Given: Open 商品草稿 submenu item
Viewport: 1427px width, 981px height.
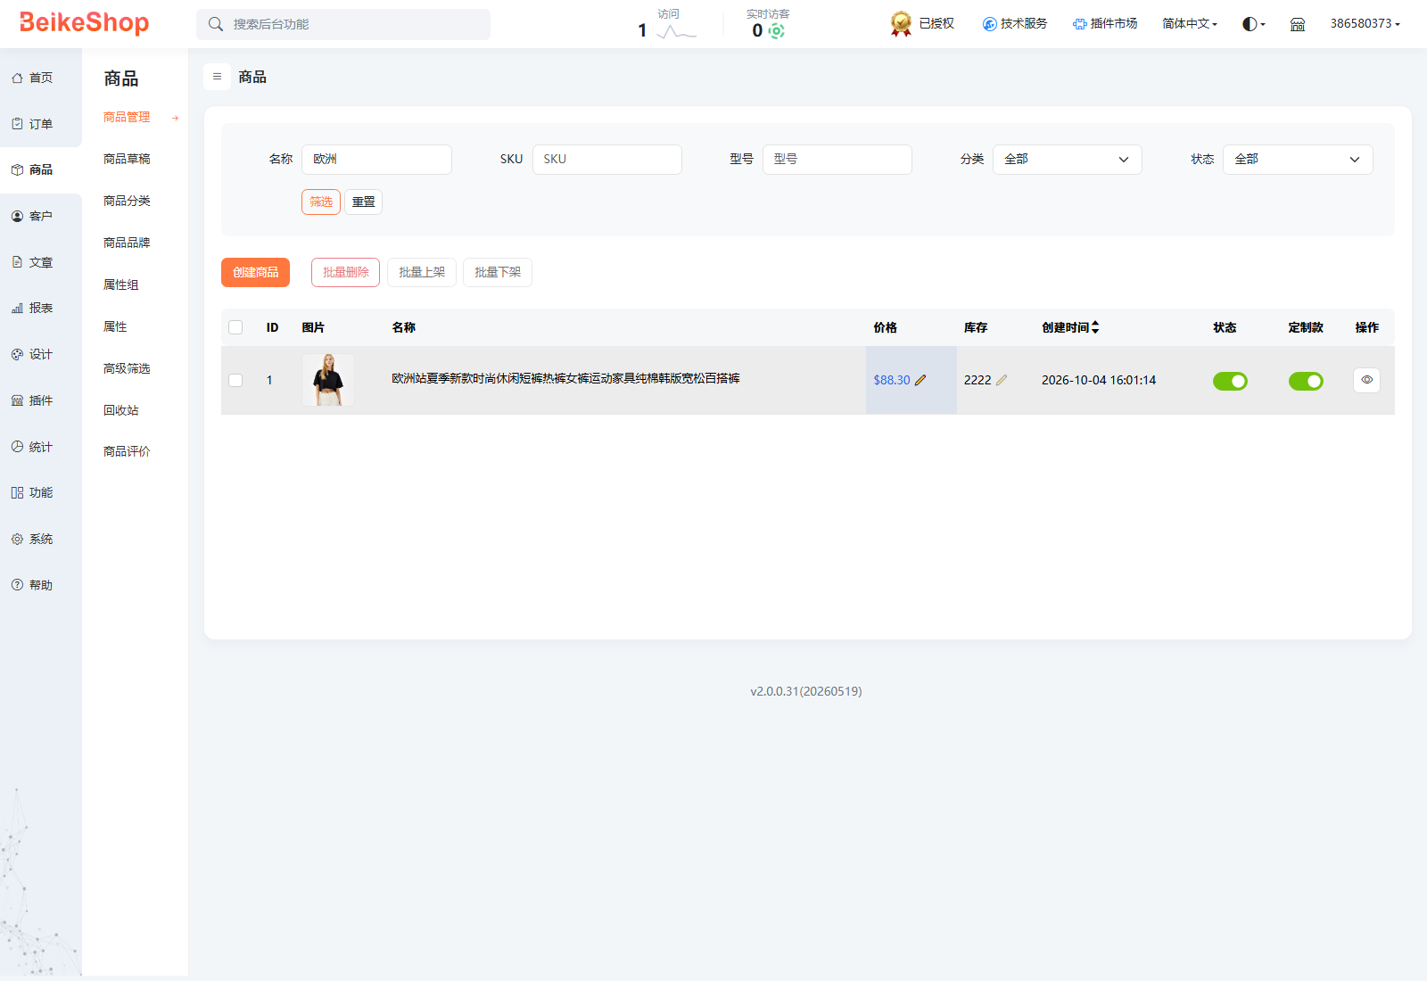Looking at the screenshot, I should (x=127, y=159).
